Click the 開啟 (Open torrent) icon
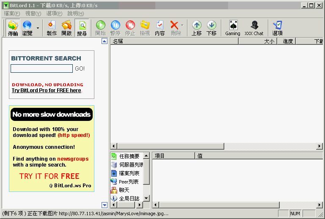The image size is (325, 219). pos(66,28)
